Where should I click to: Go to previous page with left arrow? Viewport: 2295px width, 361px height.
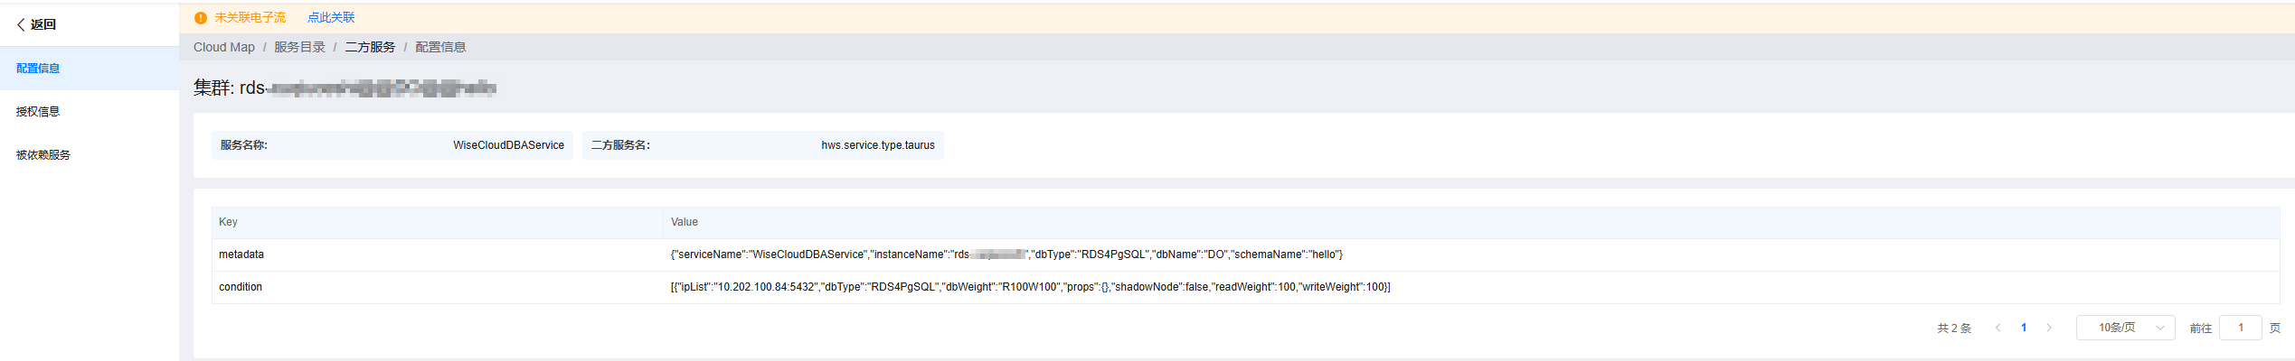click(1997, 328)
